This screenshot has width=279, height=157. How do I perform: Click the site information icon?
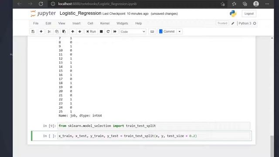pyautogui.click(x=53, y=4)
